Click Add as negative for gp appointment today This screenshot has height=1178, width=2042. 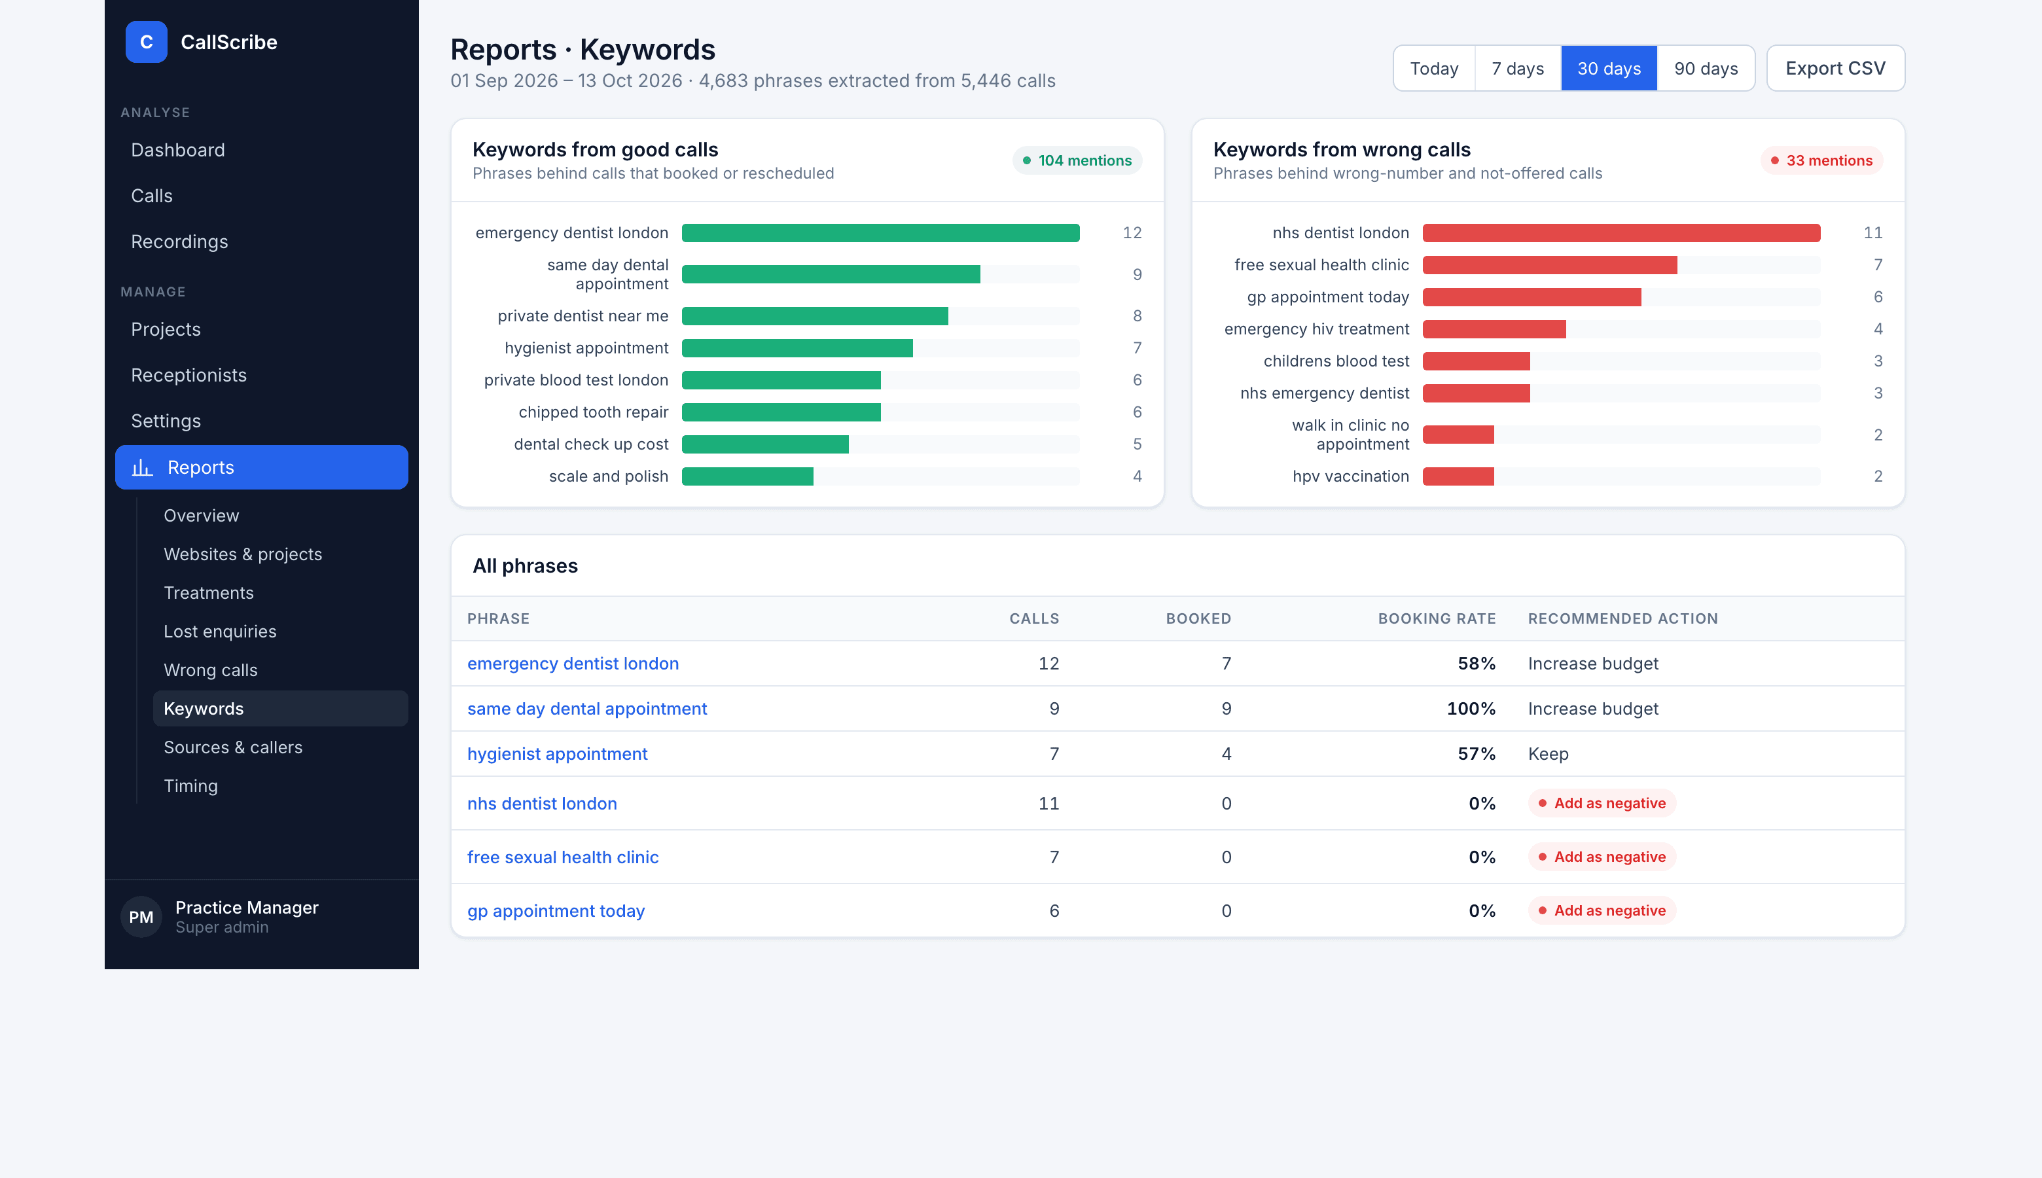(1602, 911)
